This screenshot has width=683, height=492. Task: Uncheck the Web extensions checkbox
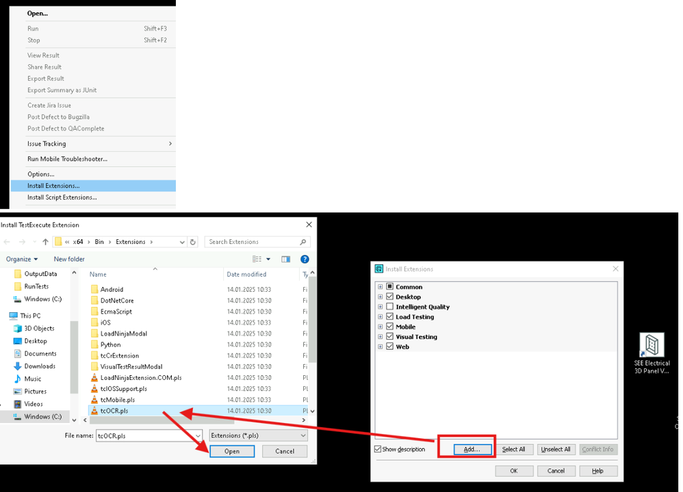click(390, 346)
